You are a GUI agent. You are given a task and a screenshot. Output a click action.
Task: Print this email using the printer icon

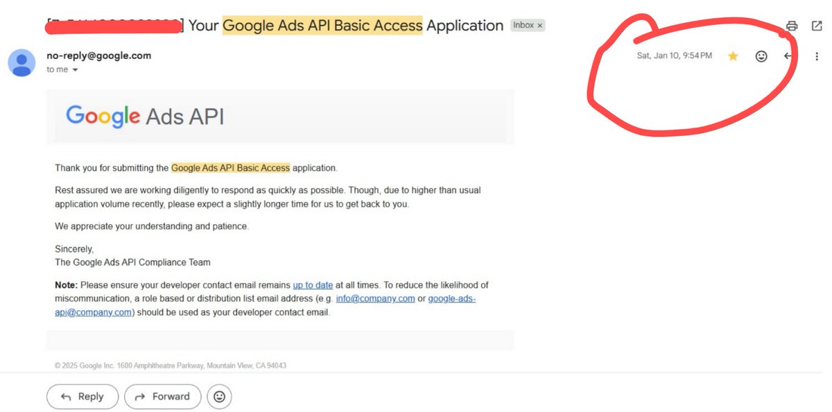(x=792, y=26)
